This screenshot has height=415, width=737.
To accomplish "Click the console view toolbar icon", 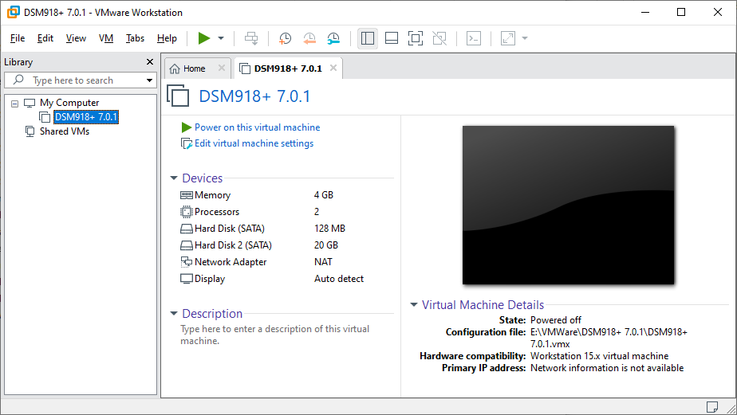I will (x=474, y=38).
